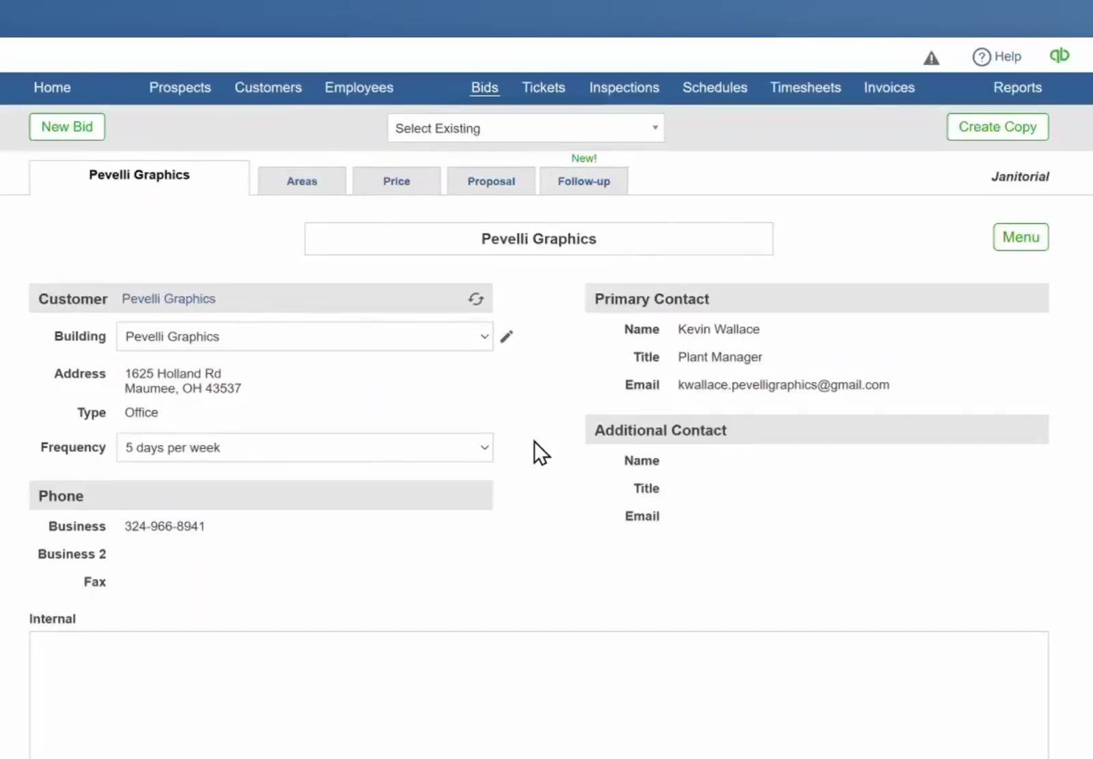
Task: Click the Primary Contact section header
Action: [x=817, y=299]
